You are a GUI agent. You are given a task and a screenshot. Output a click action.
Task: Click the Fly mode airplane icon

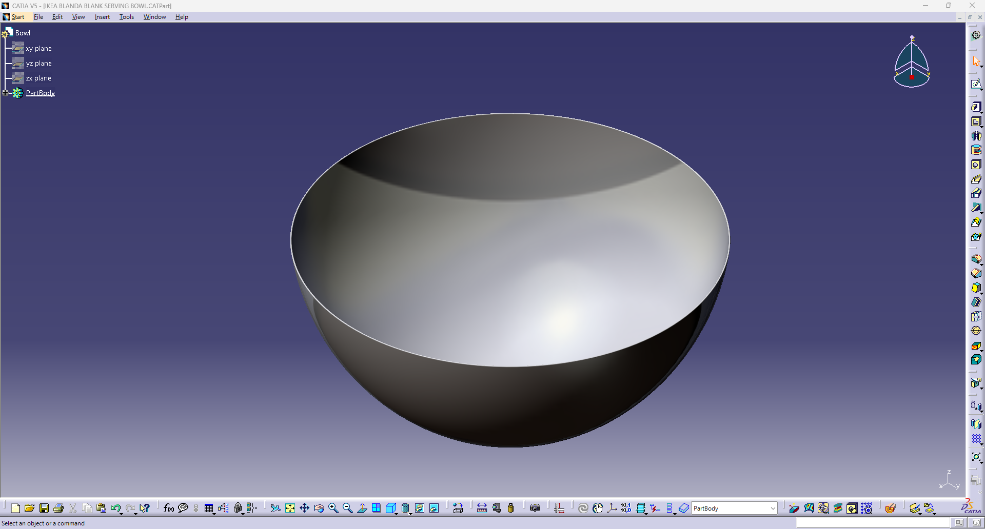pos(275,508)
